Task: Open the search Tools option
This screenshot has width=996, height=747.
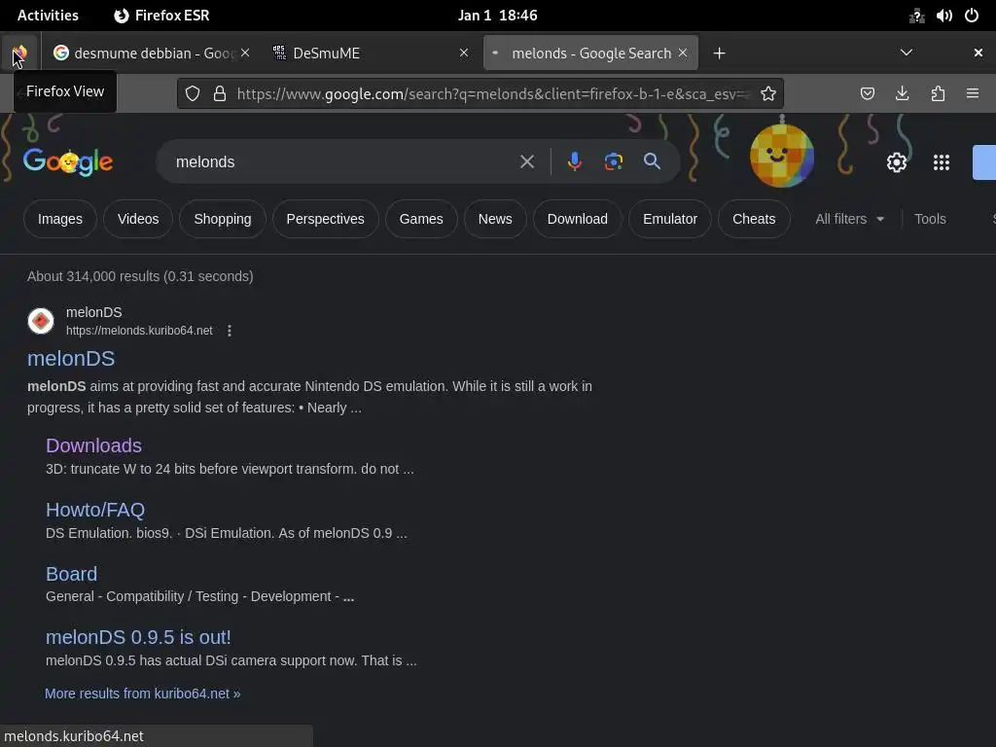Action: coord(930,219)
